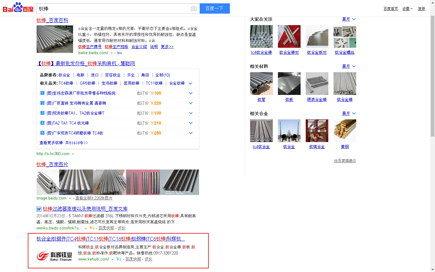Open the 百度首页 link
Image resolution: width=435 pixels, height=272 pixels.
point(391,9)
